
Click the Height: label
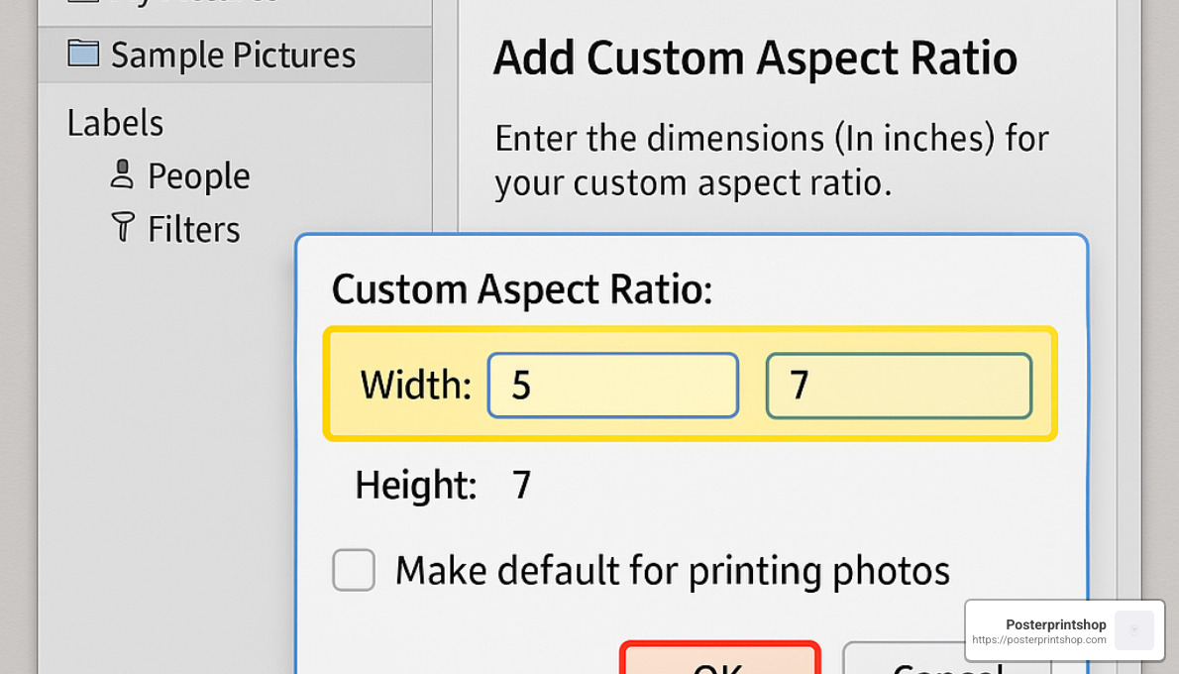click(x=416, y=486)
